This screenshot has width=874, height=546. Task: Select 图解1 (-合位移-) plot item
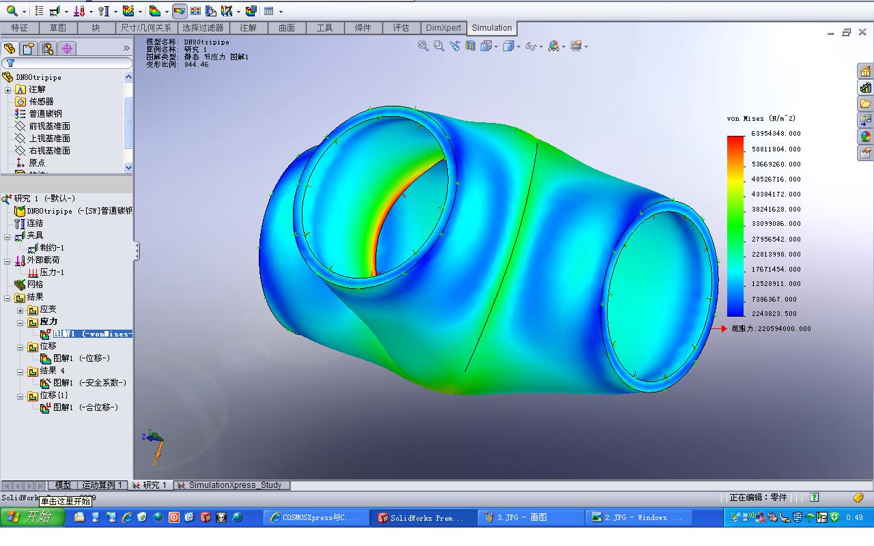(85, 407)
